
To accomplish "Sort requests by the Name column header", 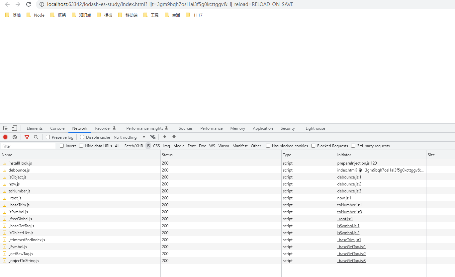I will [80, 155].
